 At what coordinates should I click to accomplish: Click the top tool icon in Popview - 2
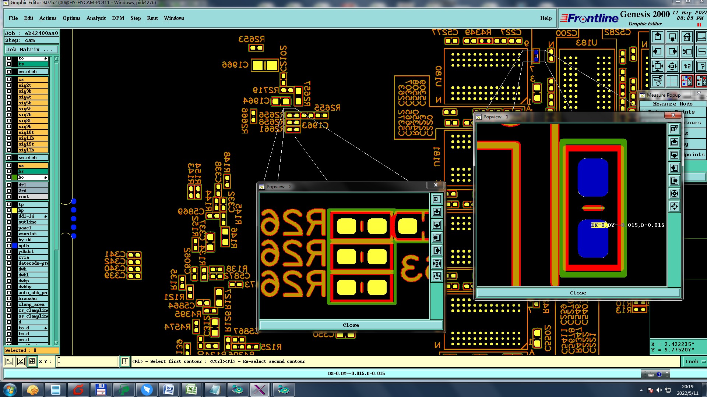tap(437, 199)
